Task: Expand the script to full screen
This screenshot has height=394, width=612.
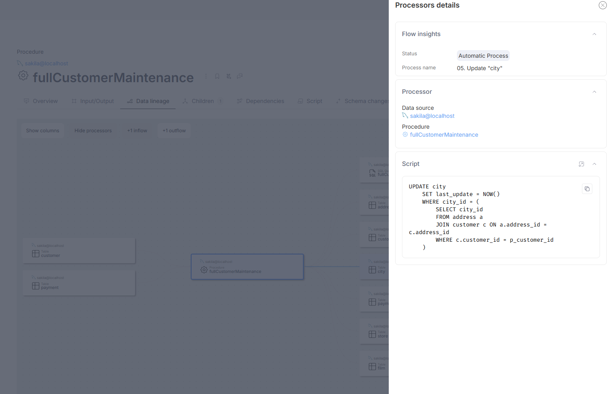Action: (582, 164)
